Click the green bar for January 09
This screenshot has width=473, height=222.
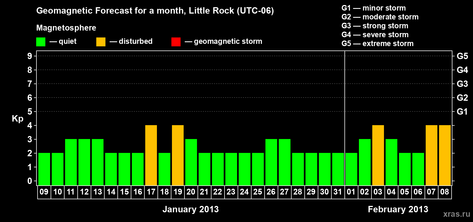pos(44,169)
